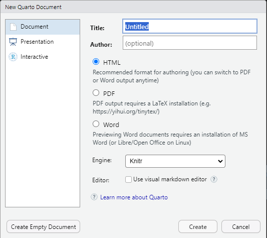This screenshot has width=267, height=238.
Task: Focus the optional Author input field
Action: 190,43
